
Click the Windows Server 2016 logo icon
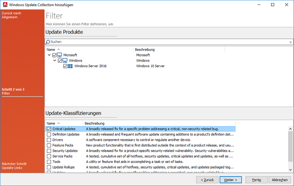(x=70, y=66)
